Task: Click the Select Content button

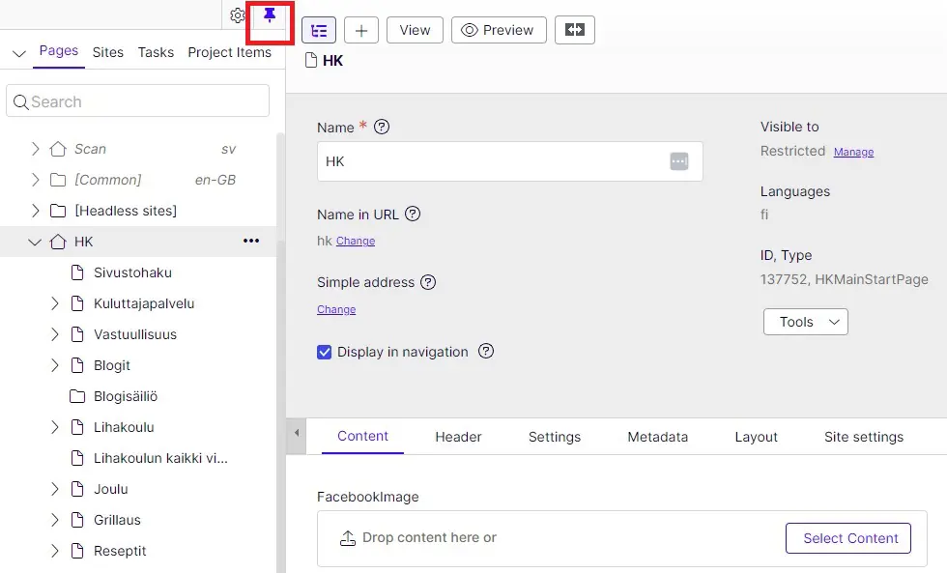Action: pyautogui.click(x=849, y=538)
